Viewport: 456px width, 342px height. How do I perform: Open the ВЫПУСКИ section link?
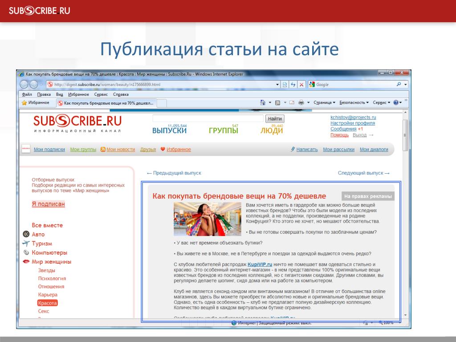(x=170, y=130)
